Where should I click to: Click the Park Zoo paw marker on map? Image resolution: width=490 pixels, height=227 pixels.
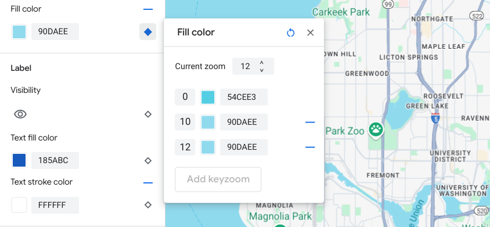click(x=376, y=130)
